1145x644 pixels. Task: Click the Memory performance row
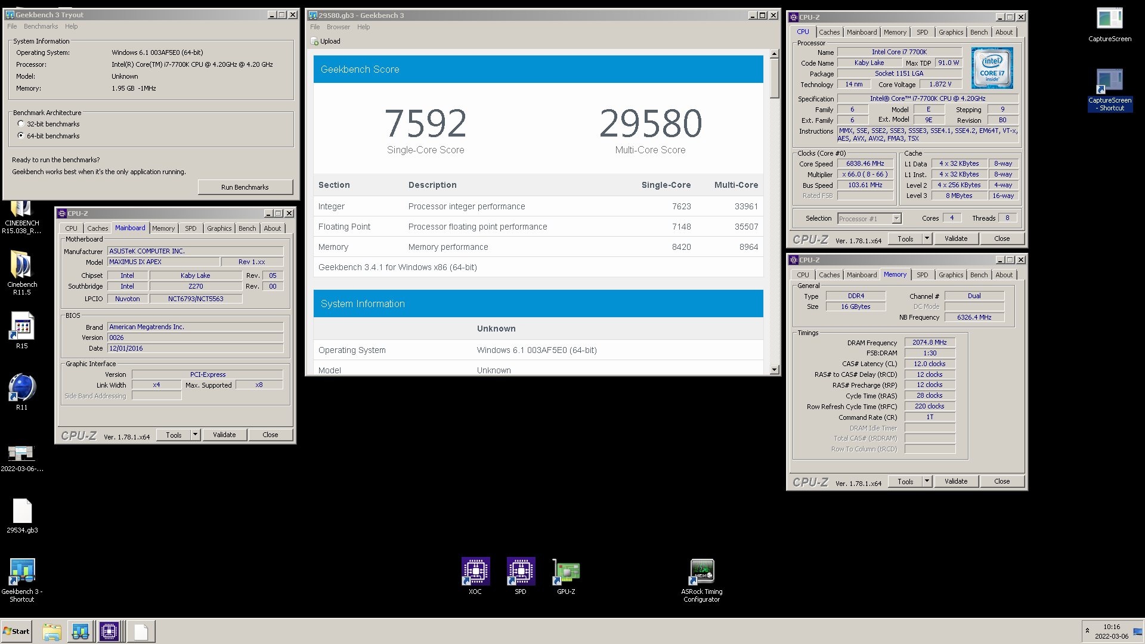tap(538, 247)
